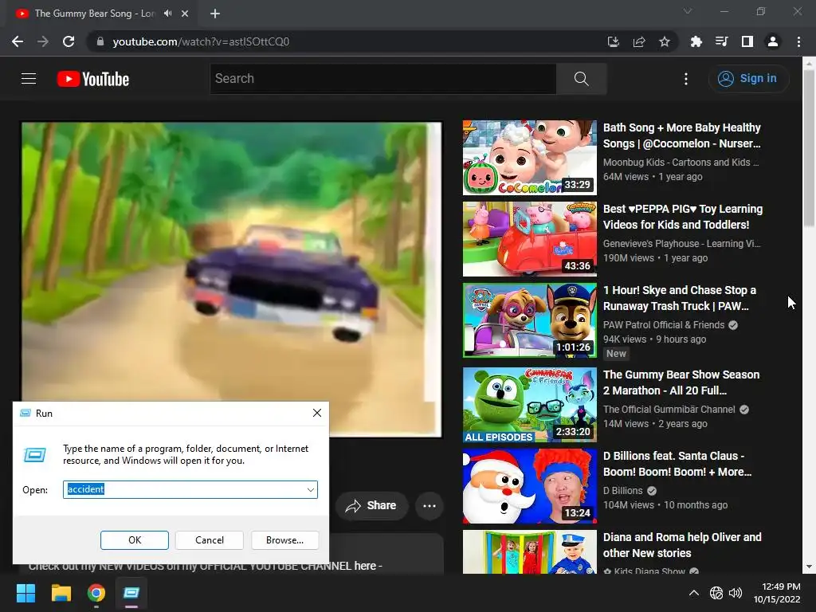This screenshot has height=612, width=816.
Task: Go to YouTube home via logo
Action: [x=93, y=79]
